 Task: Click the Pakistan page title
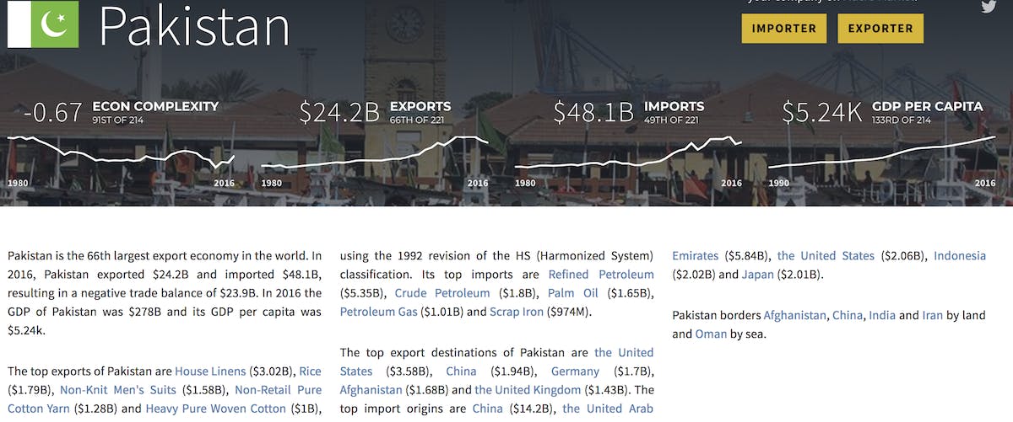coord(194,25)
